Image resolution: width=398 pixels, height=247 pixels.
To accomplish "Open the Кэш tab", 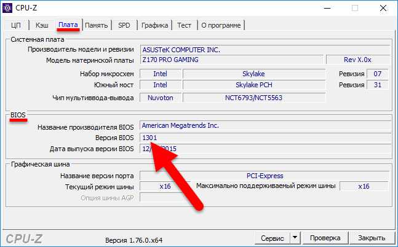I will [42, 25].
